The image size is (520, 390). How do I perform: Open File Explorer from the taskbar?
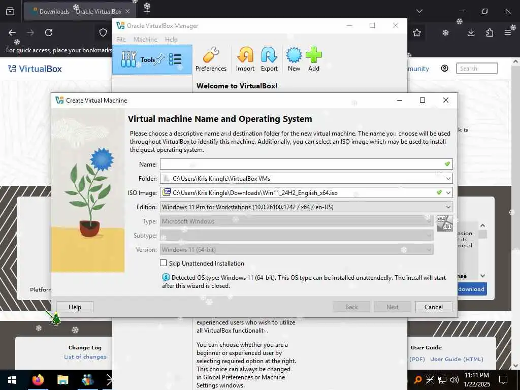tap(62, 380)
